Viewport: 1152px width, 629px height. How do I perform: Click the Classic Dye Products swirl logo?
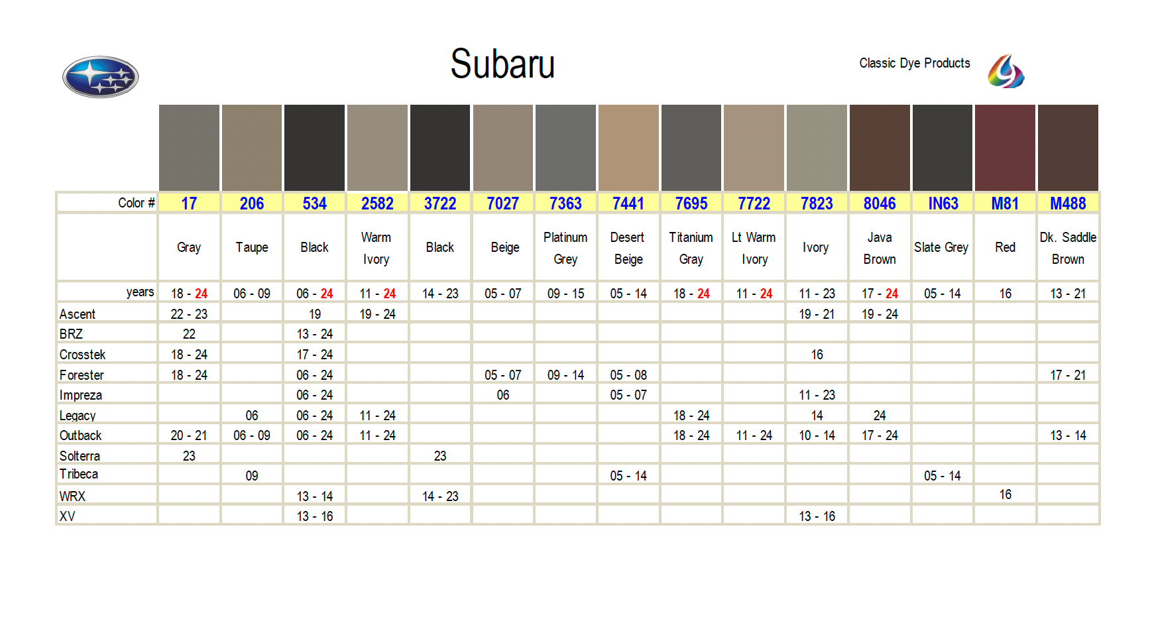point(1006,72)
